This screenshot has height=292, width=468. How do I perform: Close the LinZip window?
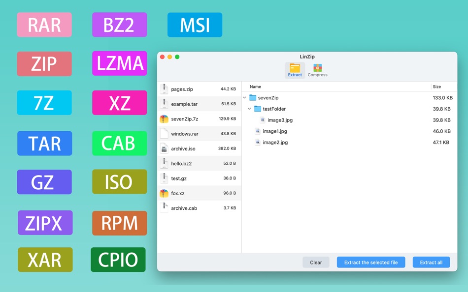point(163,57)
